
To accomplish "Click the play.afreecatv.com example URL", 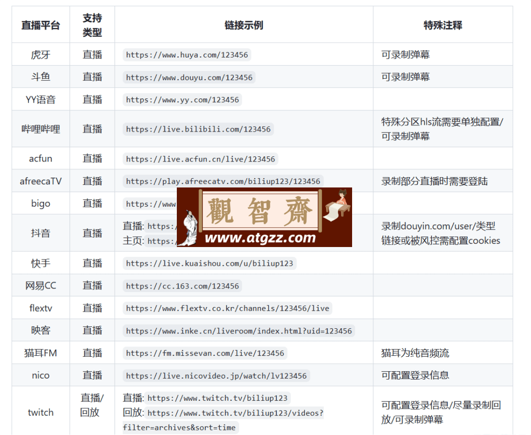I will pos(223,181).
